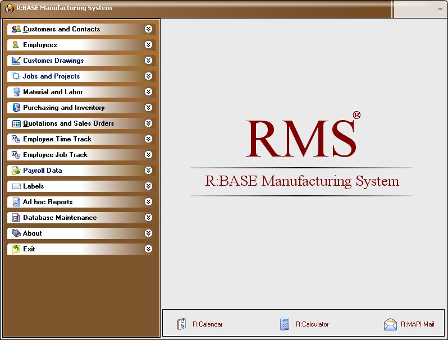Click the Purchasing and Inventory icon
Image resolution: width=448 pixels, height=340 pixels.
pyautogui.click(x=16, y=107)
